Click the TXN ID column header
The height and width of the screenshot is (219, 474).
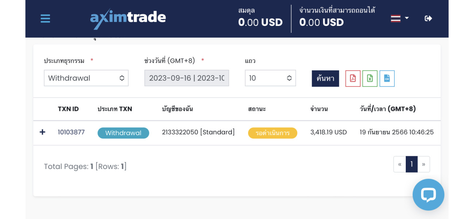click(x=68, y=109)
